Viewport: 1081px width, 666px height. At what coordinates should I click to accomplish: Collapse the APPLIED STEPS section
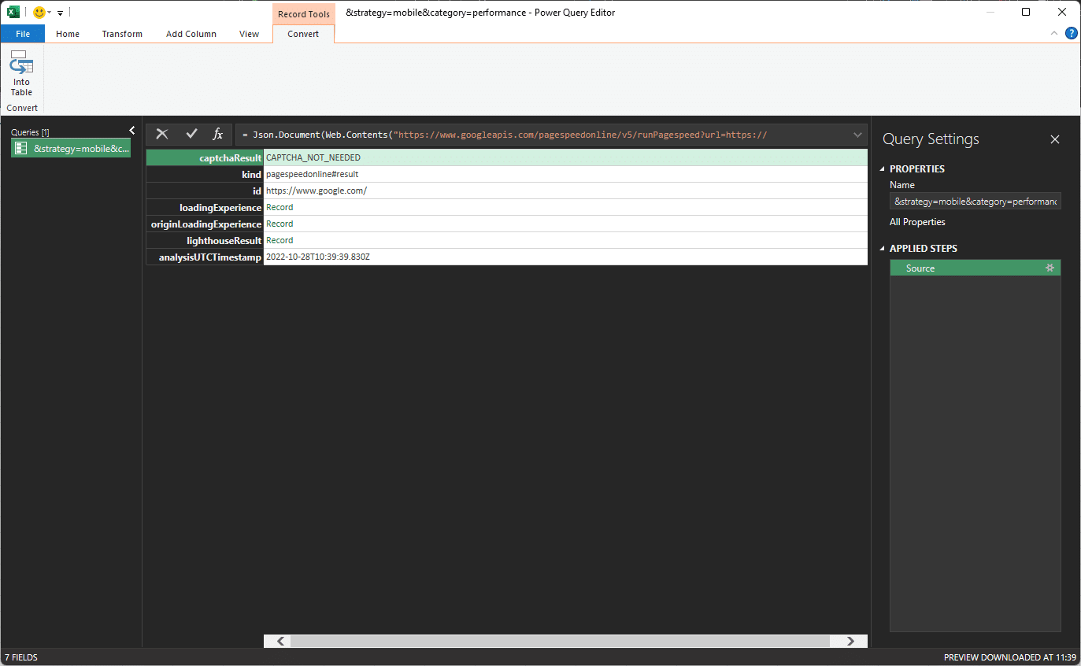click(x=883, y=248)
